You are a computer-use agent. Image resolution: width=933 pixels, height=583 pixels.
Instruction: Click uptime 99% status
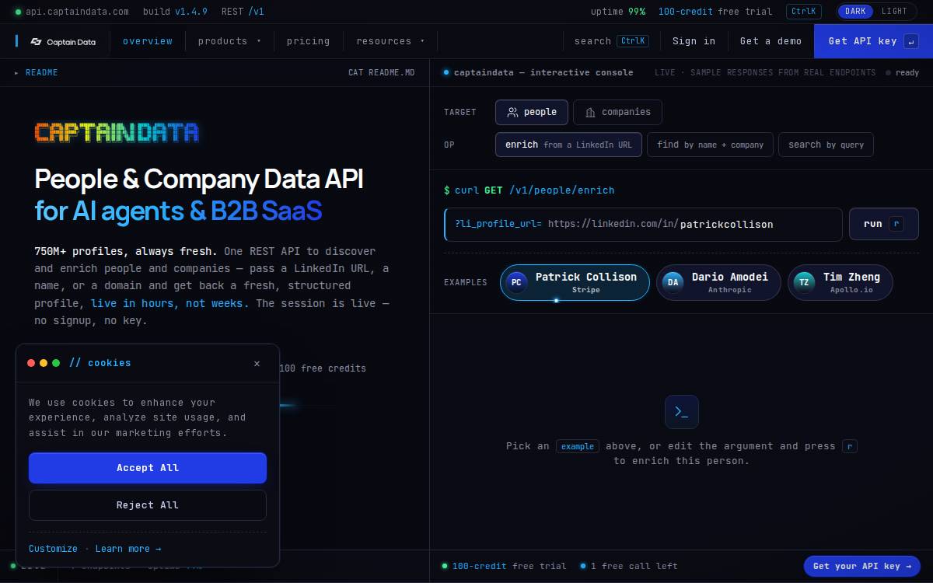618,12
